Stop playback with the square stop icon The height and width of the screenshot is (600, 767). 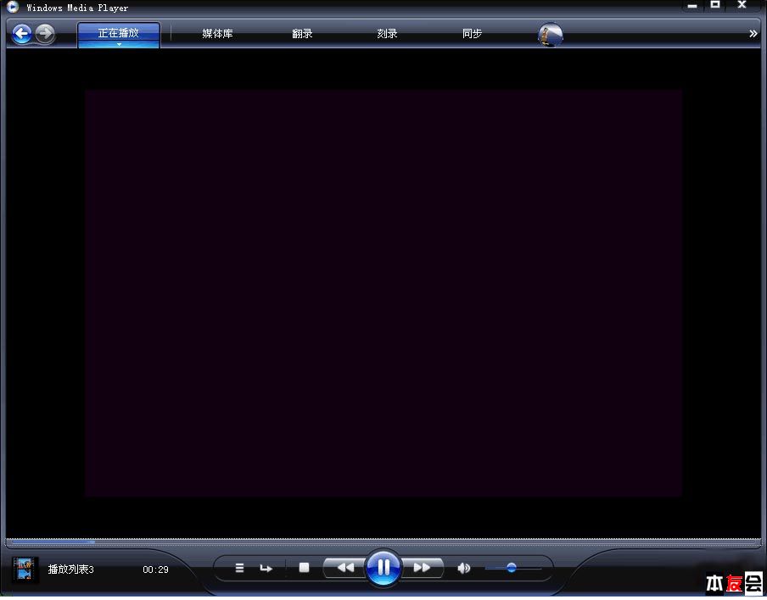click(303, 568)
